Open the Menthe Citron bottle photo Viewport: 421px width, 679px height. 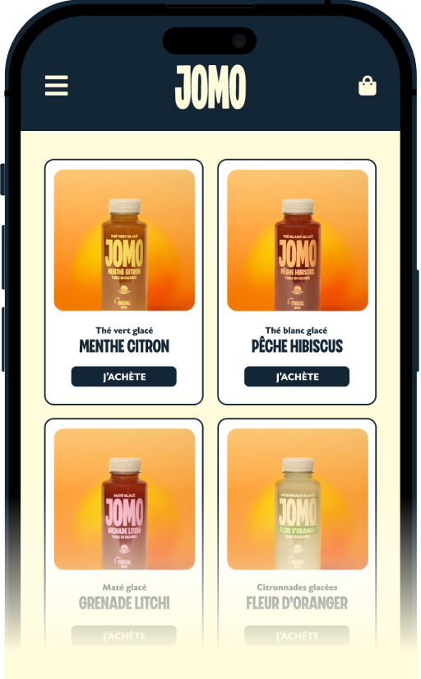pos(124,240)
